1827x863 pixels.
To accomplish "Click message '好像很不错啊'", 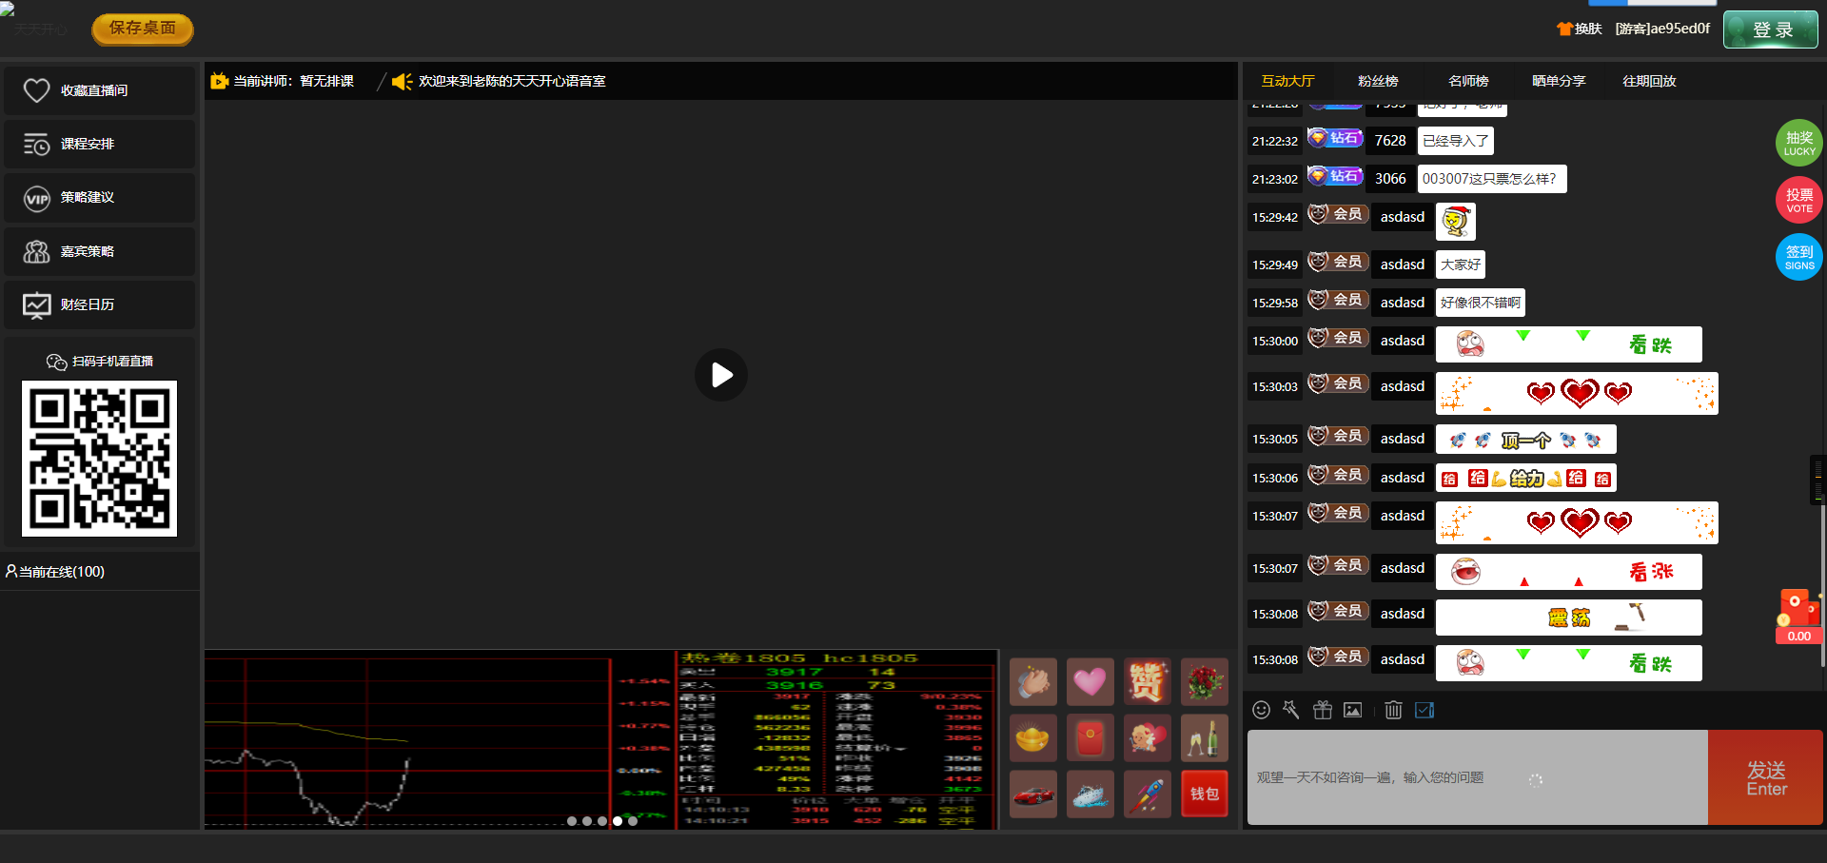I will pos(1480,303).
